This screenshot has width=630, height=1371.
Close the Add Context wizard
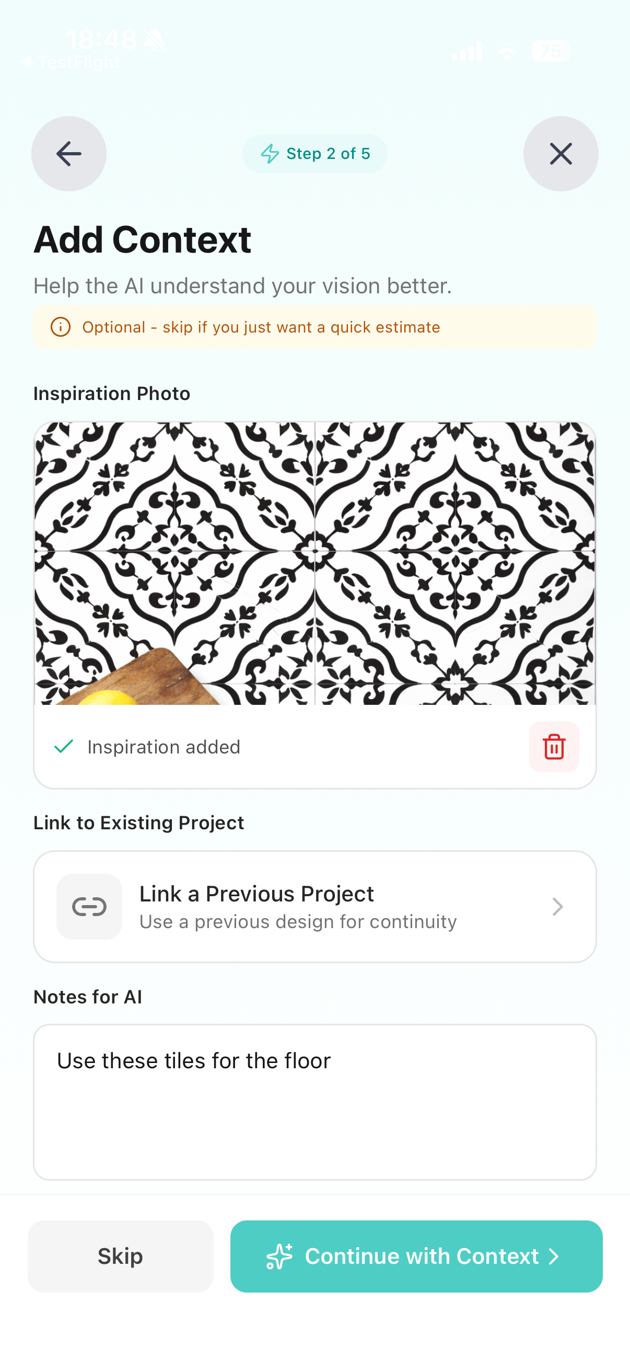pyautogui.click(x=561, y=154)
